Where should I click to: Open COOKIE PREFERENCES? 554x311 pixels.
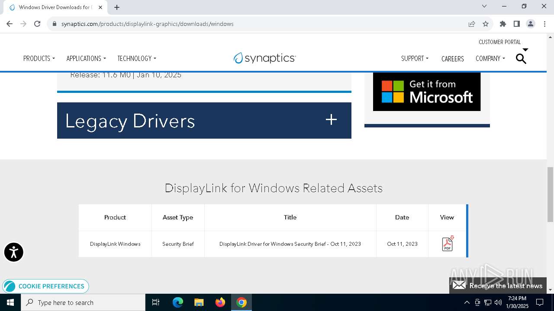coord(45,286)
